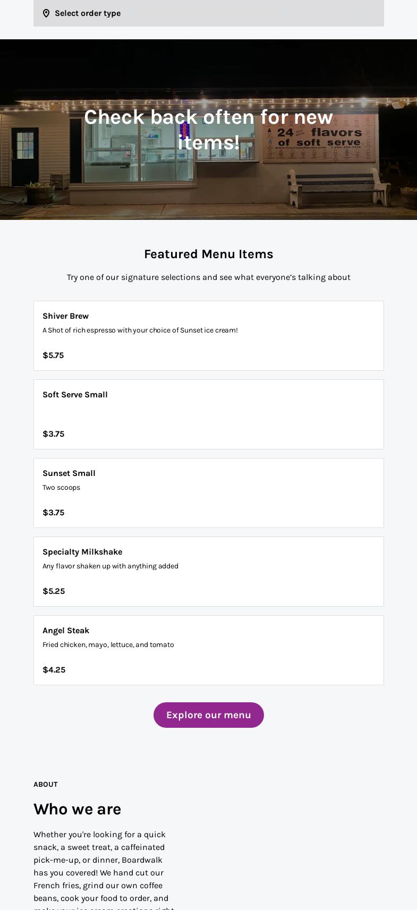Open the Angel Steak item title
Screen dimensions: 417x910
pyautogui.click(x=66, y=631)
